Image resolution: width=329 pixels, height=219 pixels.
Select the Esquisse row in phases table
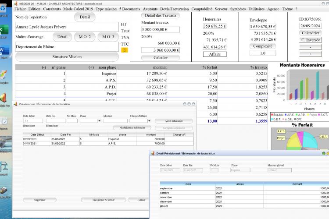pos(141,74)
